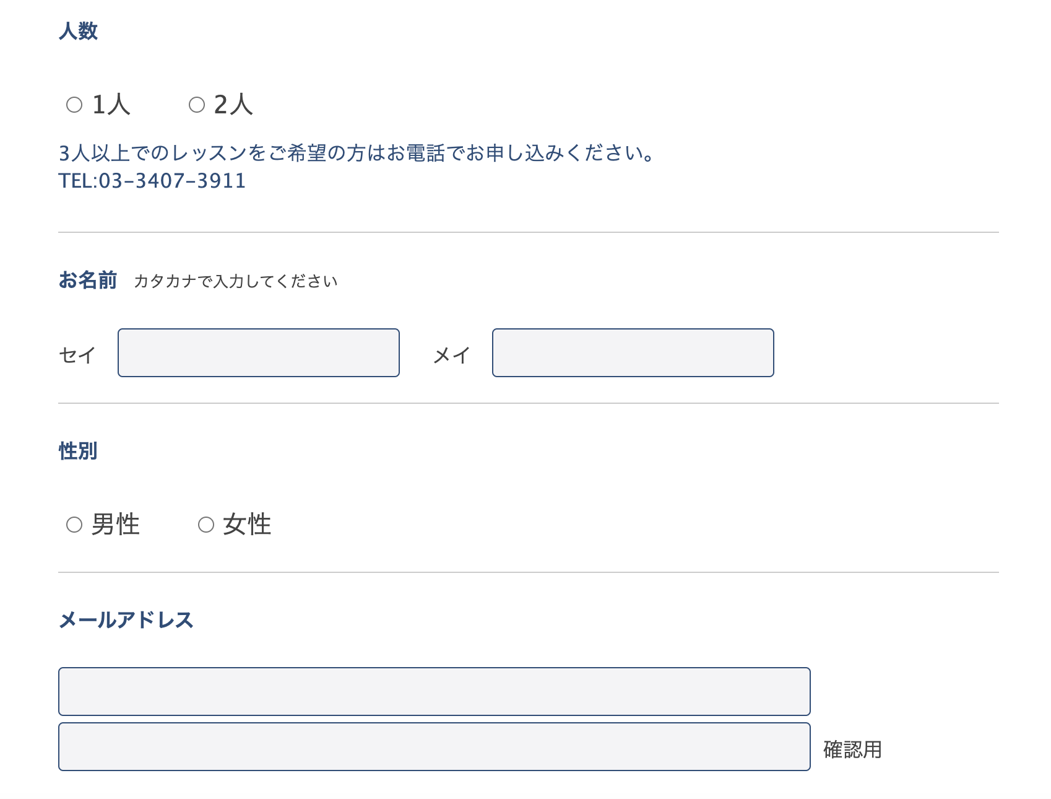Click the 2人 label text
Image resolution: width=1051 pixels, height=799 pixels.
pyautogui.click(x=233, y=105)
